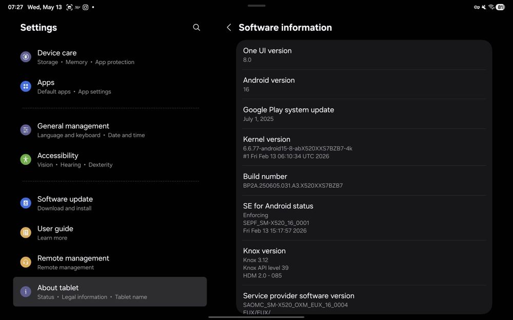Tap the date Wed, May 13
513x320 pixels.
pyautogui.click(x=45, y=7)
